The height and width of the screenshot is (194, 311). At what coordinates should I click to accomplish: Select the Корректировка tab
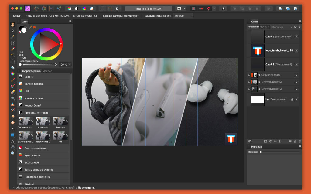pyautogui.click(x=31, y=71)
